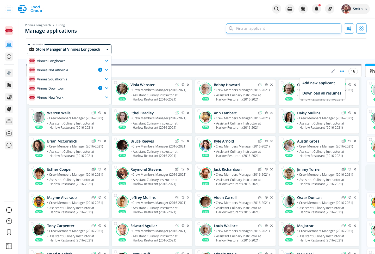Screen dimensions: 375x254
Task: Select the rocket launch icon in the header
Action: click(330, 9)
